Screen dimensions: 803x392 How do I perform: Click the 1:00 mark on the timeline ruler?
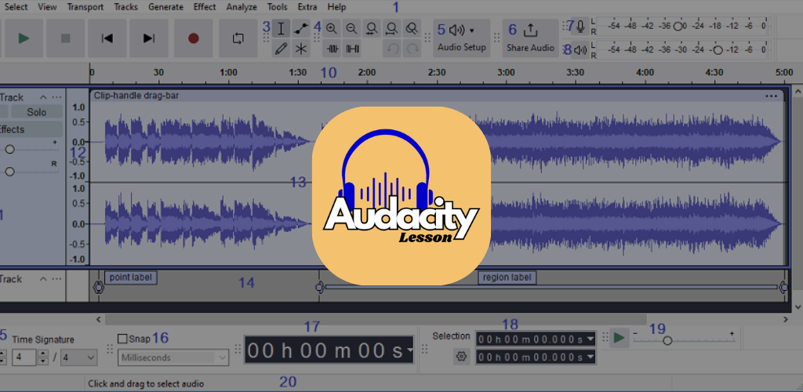pos(228,73)
